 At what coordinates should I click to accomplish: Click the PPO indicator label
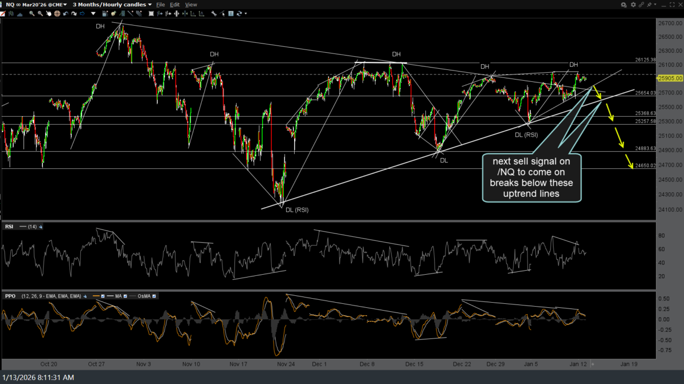tap(10, 296)
